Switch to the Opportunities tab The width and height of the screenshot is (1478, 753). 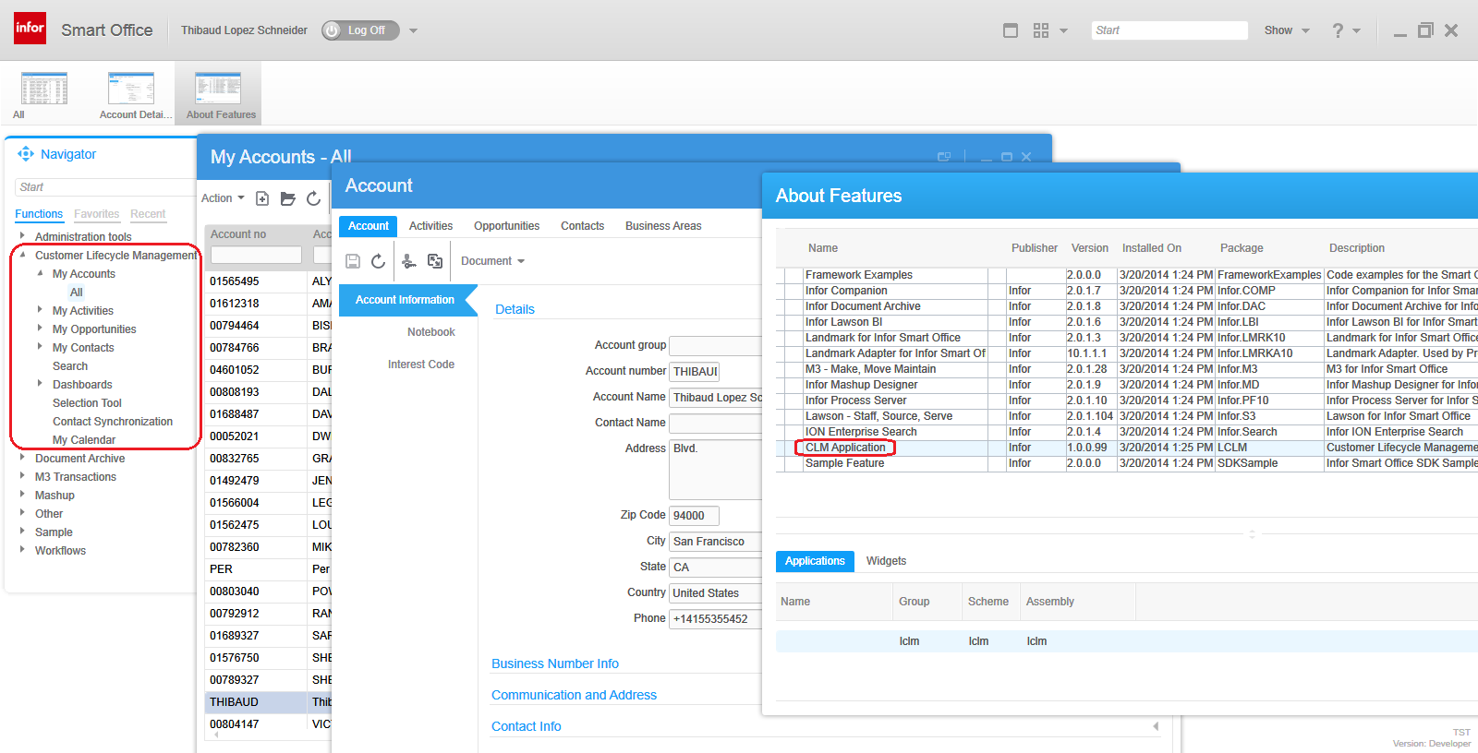click(506, 226)
